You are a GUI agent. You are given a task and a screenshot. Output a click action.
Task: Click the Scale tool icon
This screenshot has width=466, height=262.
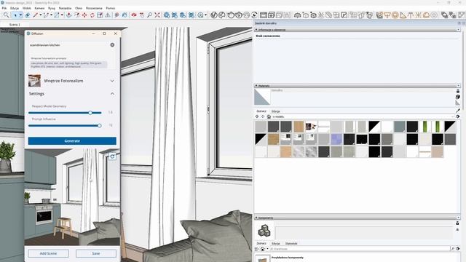coord(100,15)
